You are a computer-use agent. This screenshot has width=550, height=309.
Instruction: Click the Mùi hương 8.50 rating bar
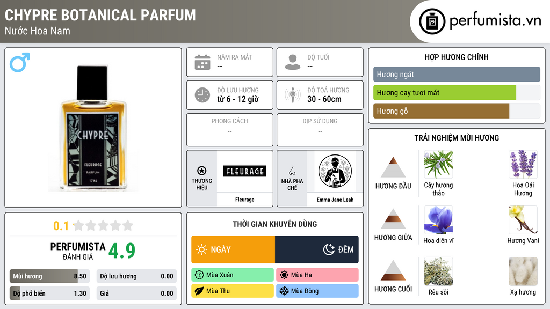[49, 276]
